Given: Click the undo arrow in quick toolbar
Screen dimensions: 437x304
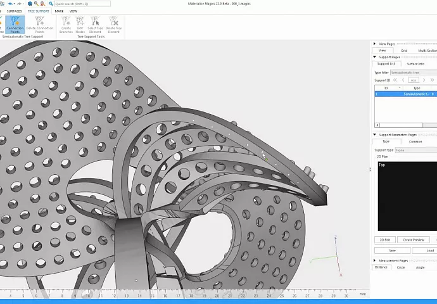Looking at the screenshot, I should point(10,4).
